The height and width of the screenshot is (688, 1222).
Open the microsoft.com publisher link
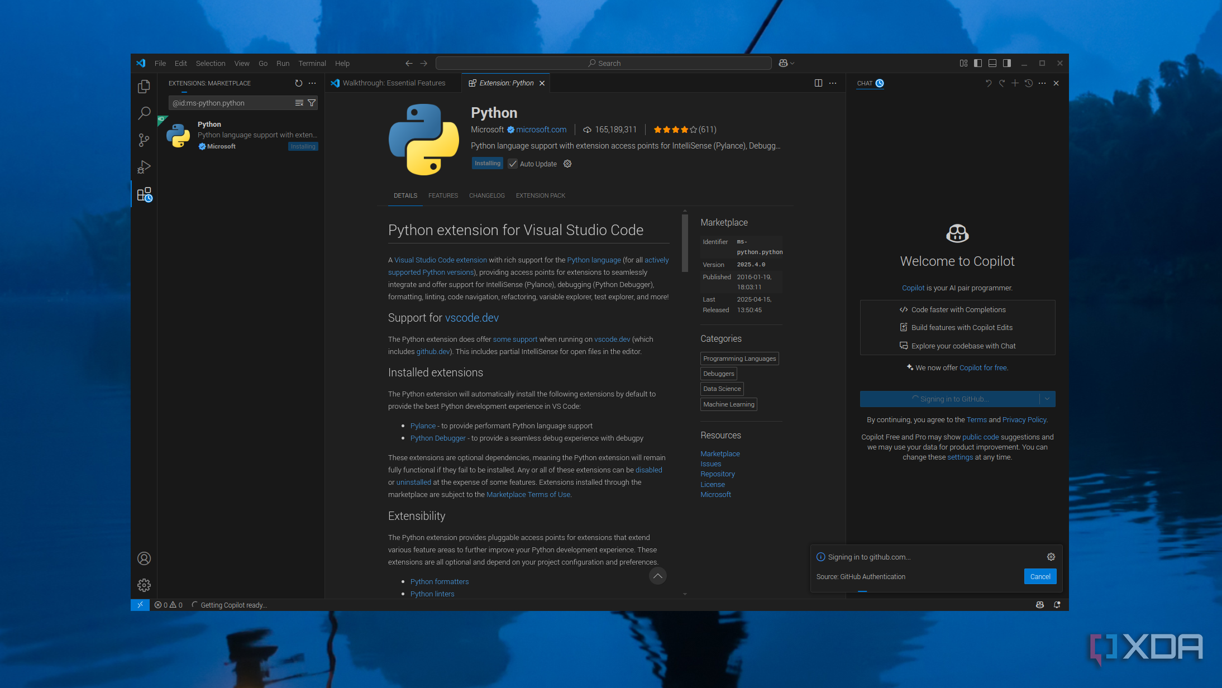541,130
